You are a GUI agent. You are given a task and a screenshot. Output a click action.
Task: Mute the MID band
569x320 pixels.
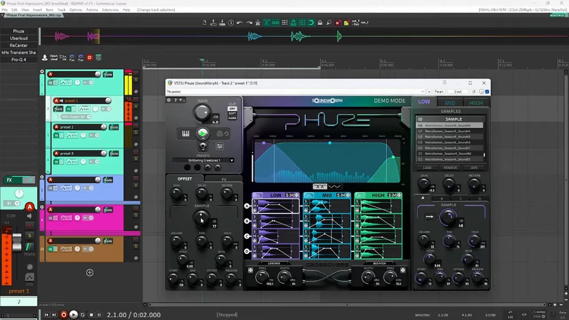coord(343,195)
